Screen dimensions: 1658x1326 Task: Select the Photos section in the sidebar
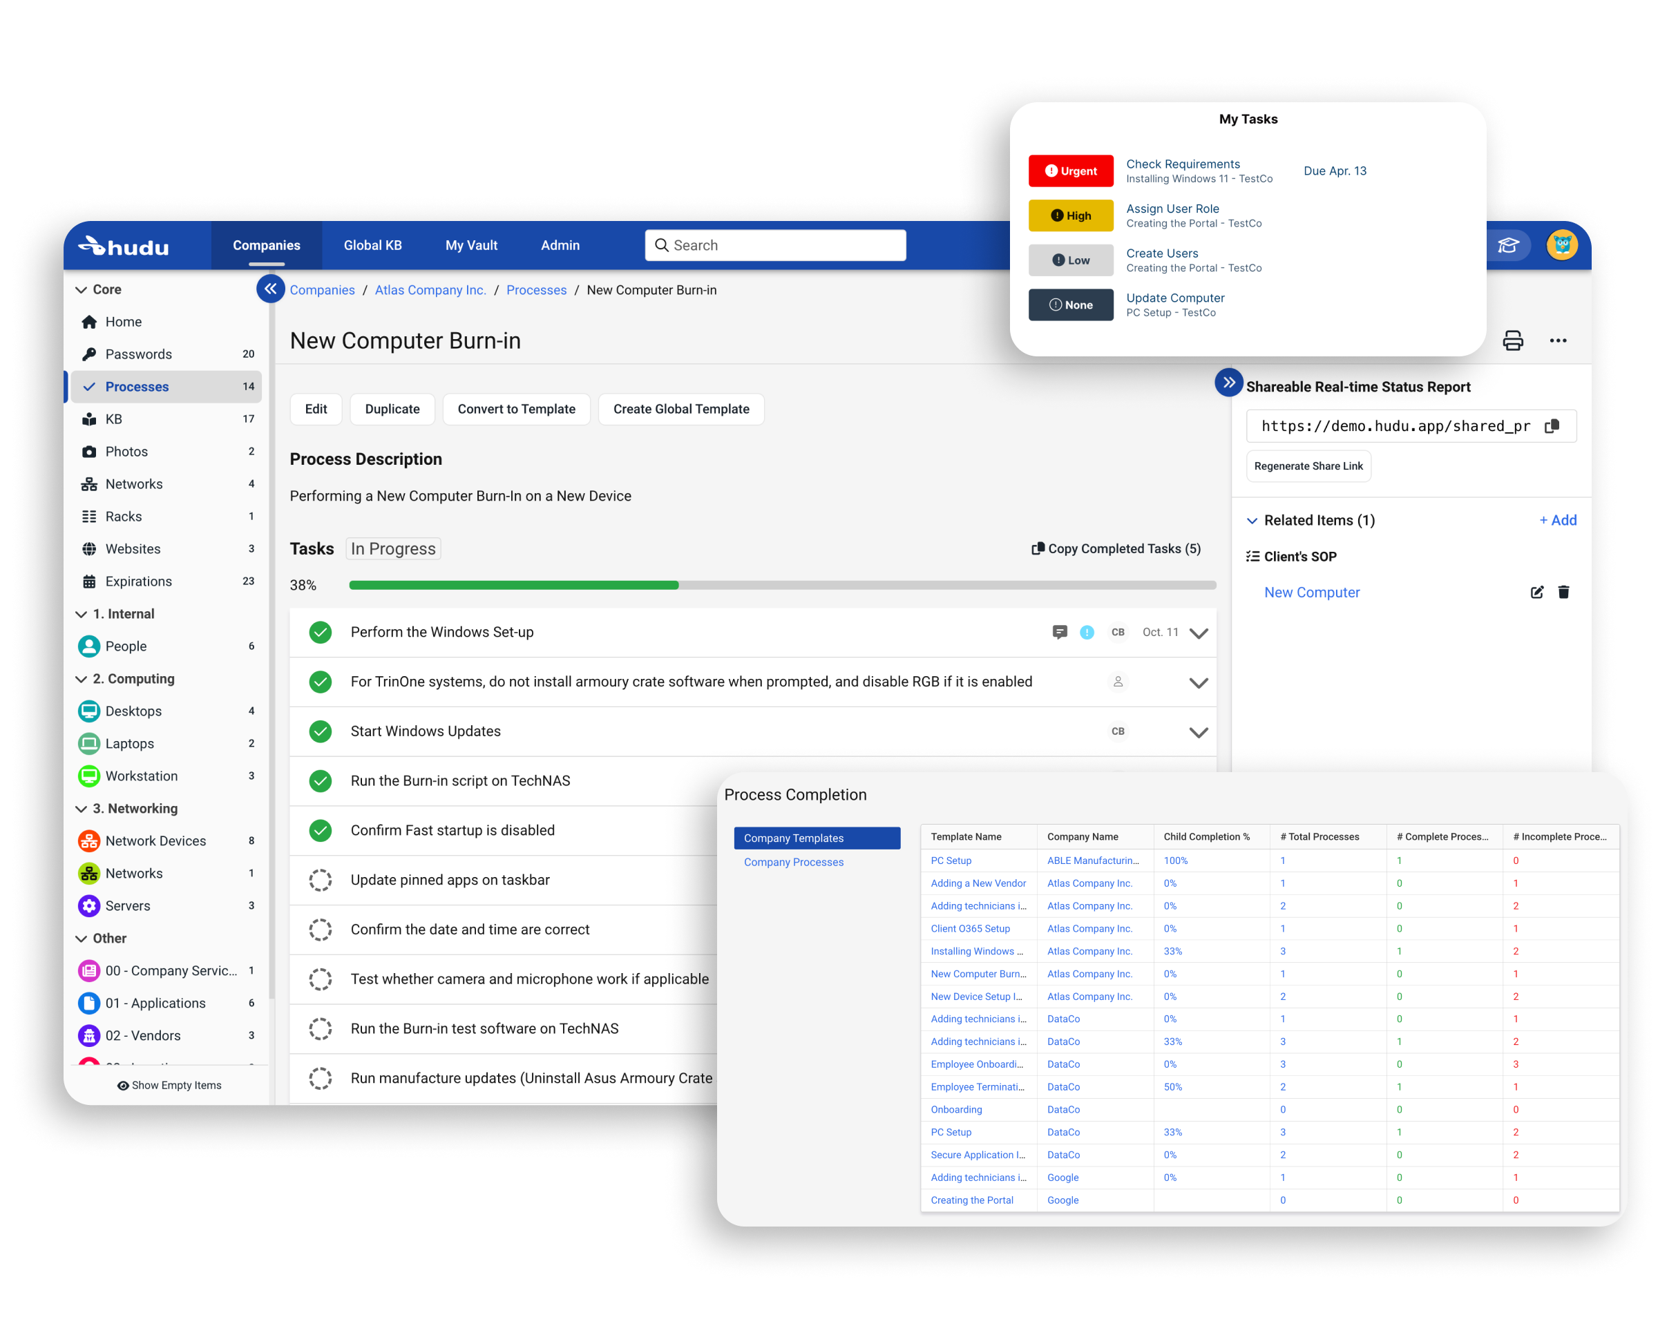(126, 451)
